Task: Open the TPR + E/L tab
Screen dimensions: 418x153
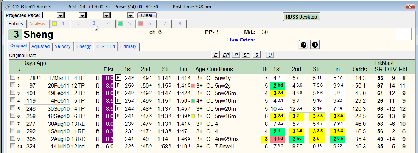Action: pyautogui.click(x=106, y=46)
